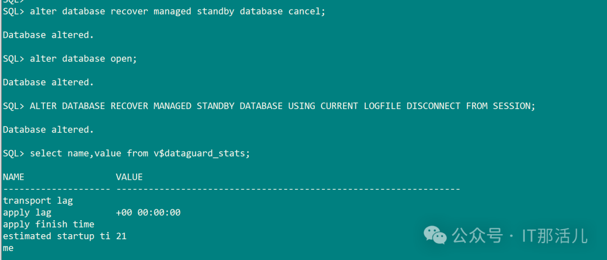Click the SQL> prompt before the select statement
Screen dimensions: 607x260
click(13, 153)
